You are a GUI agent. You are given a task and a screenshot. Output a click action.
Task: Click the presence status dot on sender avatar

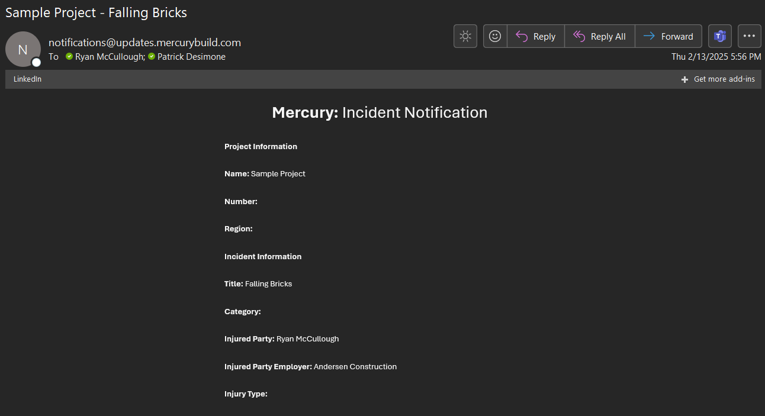[36, 62]
